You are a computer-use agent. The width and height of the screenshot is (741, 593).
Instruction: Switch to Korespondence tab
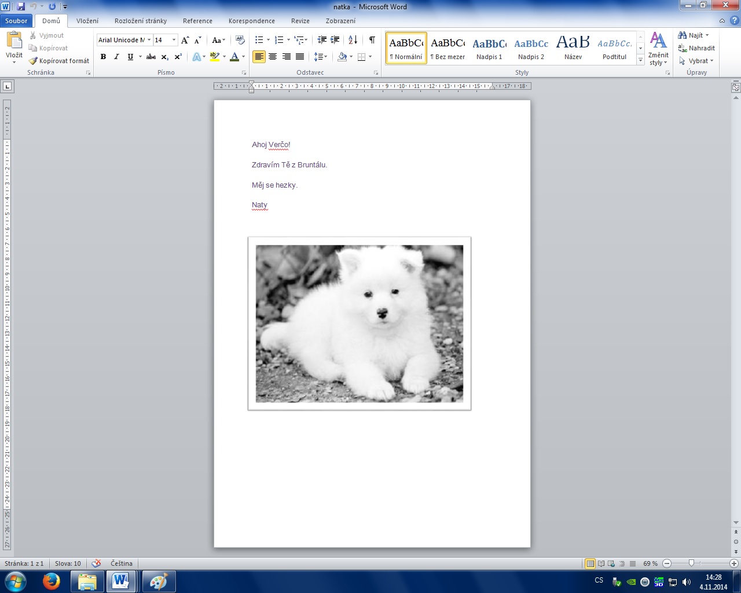click(x=252, y=21)
